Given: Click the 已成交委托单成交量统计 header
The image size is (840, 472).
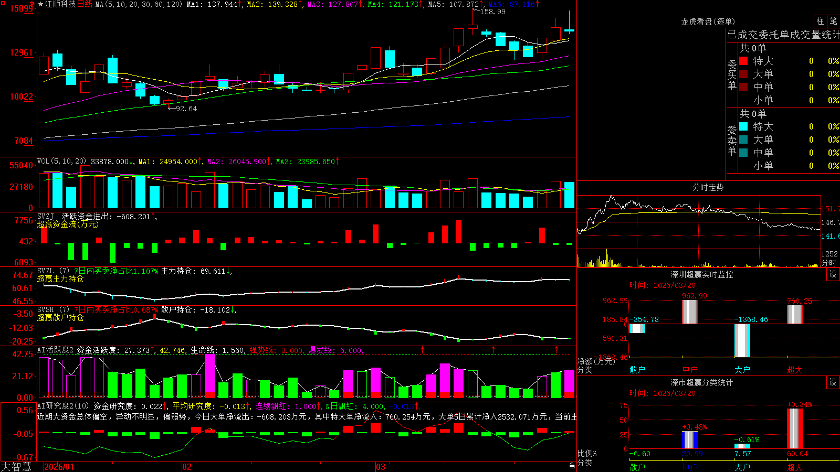Looking at the screenshot, I should pyautogui.click(x=783, y=35).
